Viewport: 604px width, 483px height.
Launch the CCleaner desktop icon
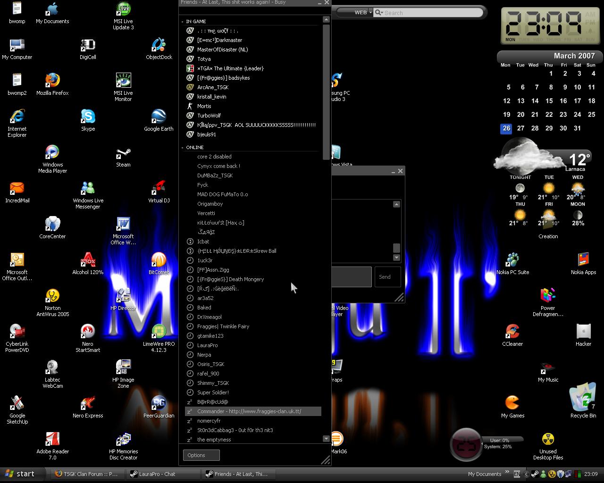tap(512, 332)
